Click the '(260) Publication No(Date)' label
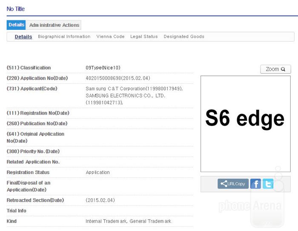 37,123
